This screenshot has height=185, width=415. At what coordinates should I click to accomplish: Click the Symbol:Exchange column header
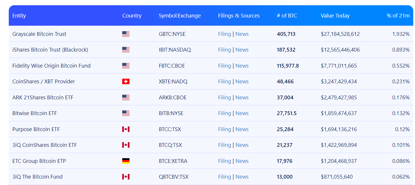(180, 16)
